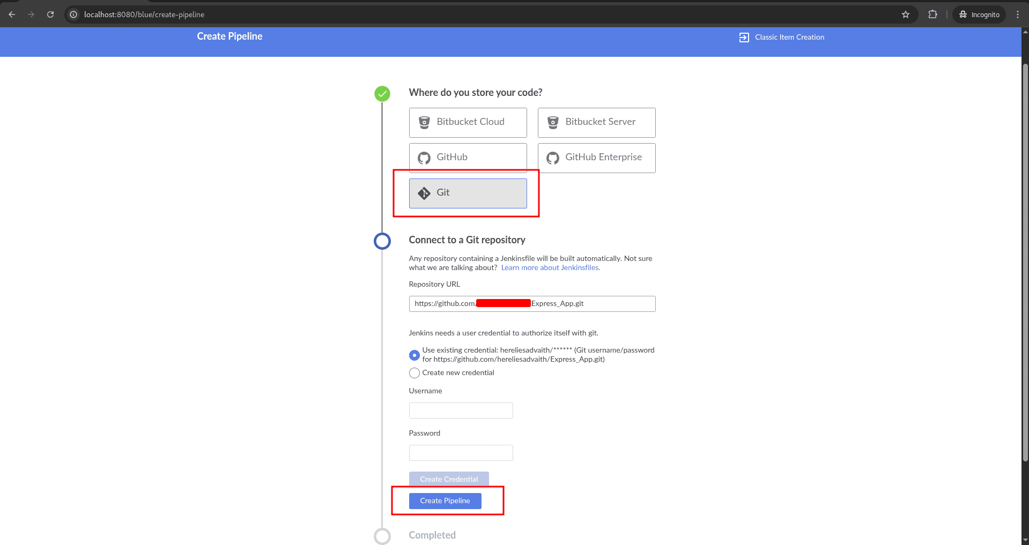Edit the Repository URL text field

531,303
